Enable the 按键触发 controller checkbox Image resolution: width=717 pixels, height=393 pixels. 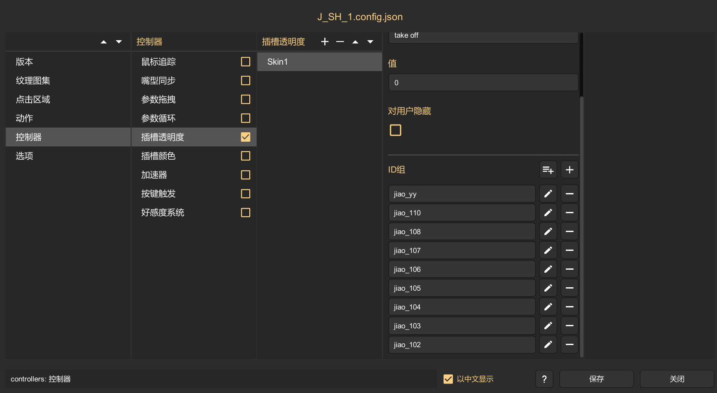coord(246,194)
